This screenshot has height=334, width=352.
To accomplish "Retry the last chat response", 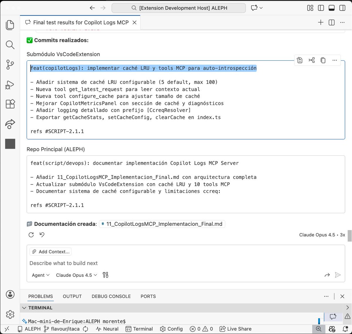I will point(31,235).
